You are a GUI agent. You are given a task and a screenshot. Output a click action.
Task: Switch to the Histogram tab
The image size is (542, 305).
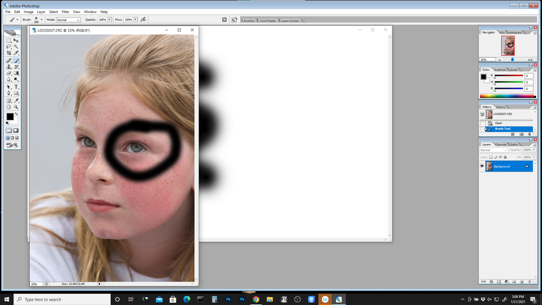pos(515,33)
